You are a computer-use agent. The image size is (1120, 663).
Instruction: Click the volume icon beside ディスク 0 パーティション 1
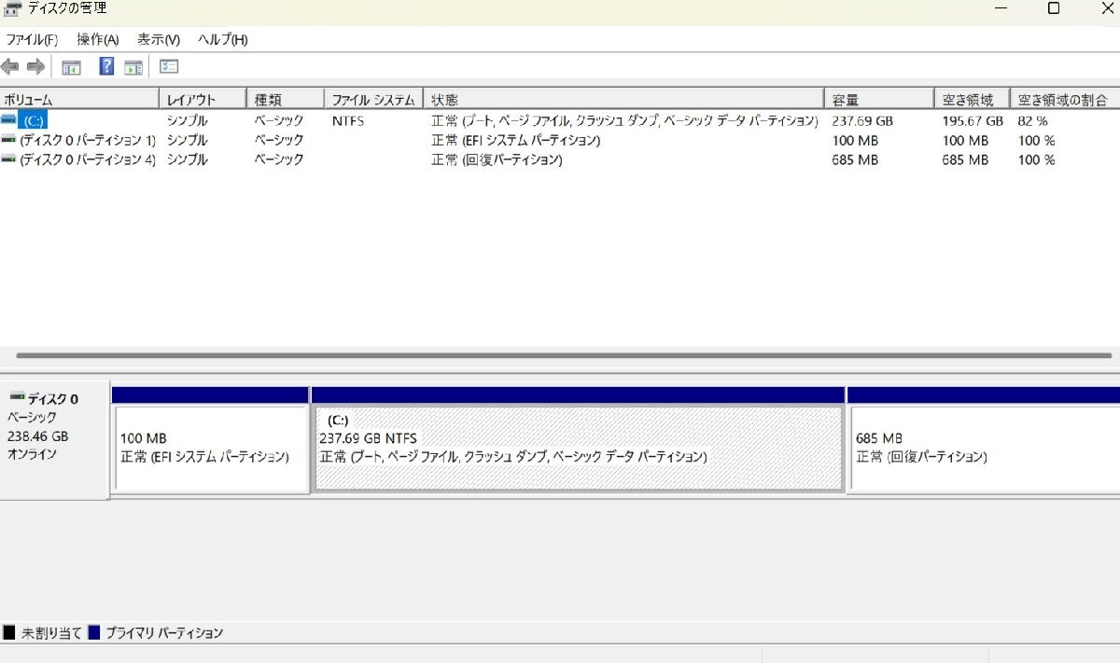(8, 140)
